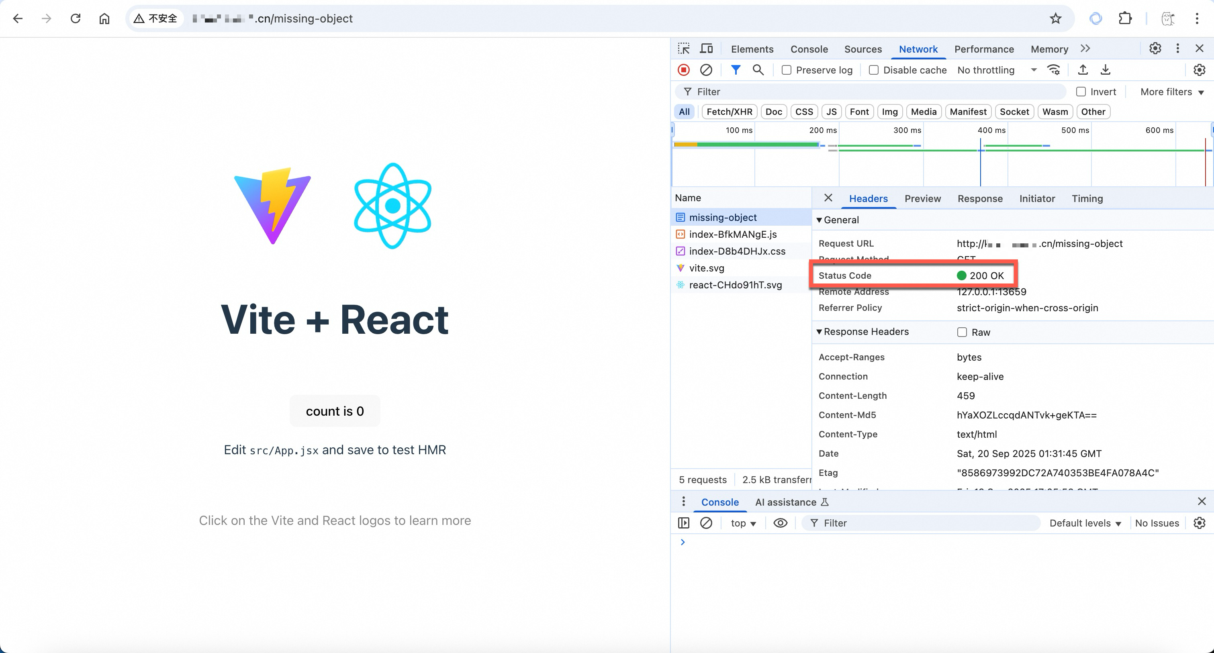Enable the Preserve log checkbox
The height and width of the screenshot is (653, 1214).
coord(786,70)
